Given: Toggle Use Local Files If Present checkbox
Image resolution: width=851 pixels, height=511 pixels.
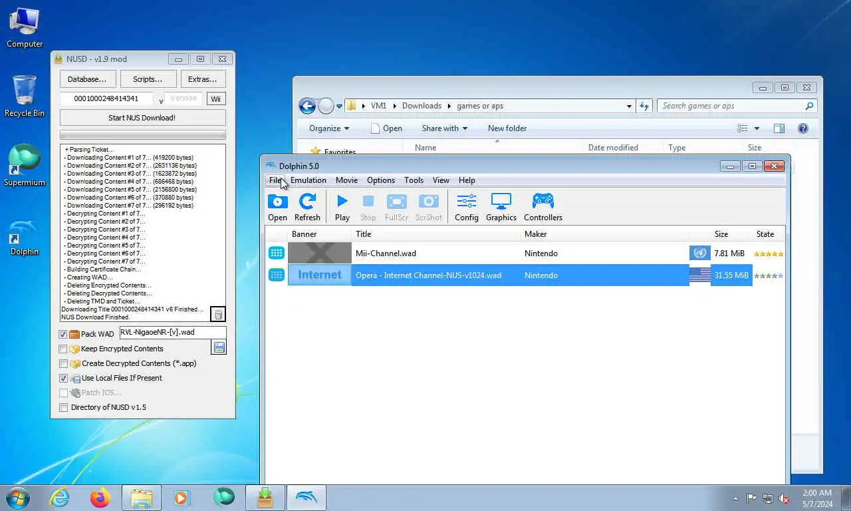Looking at the screenshot, I should [x=63, y=378].
